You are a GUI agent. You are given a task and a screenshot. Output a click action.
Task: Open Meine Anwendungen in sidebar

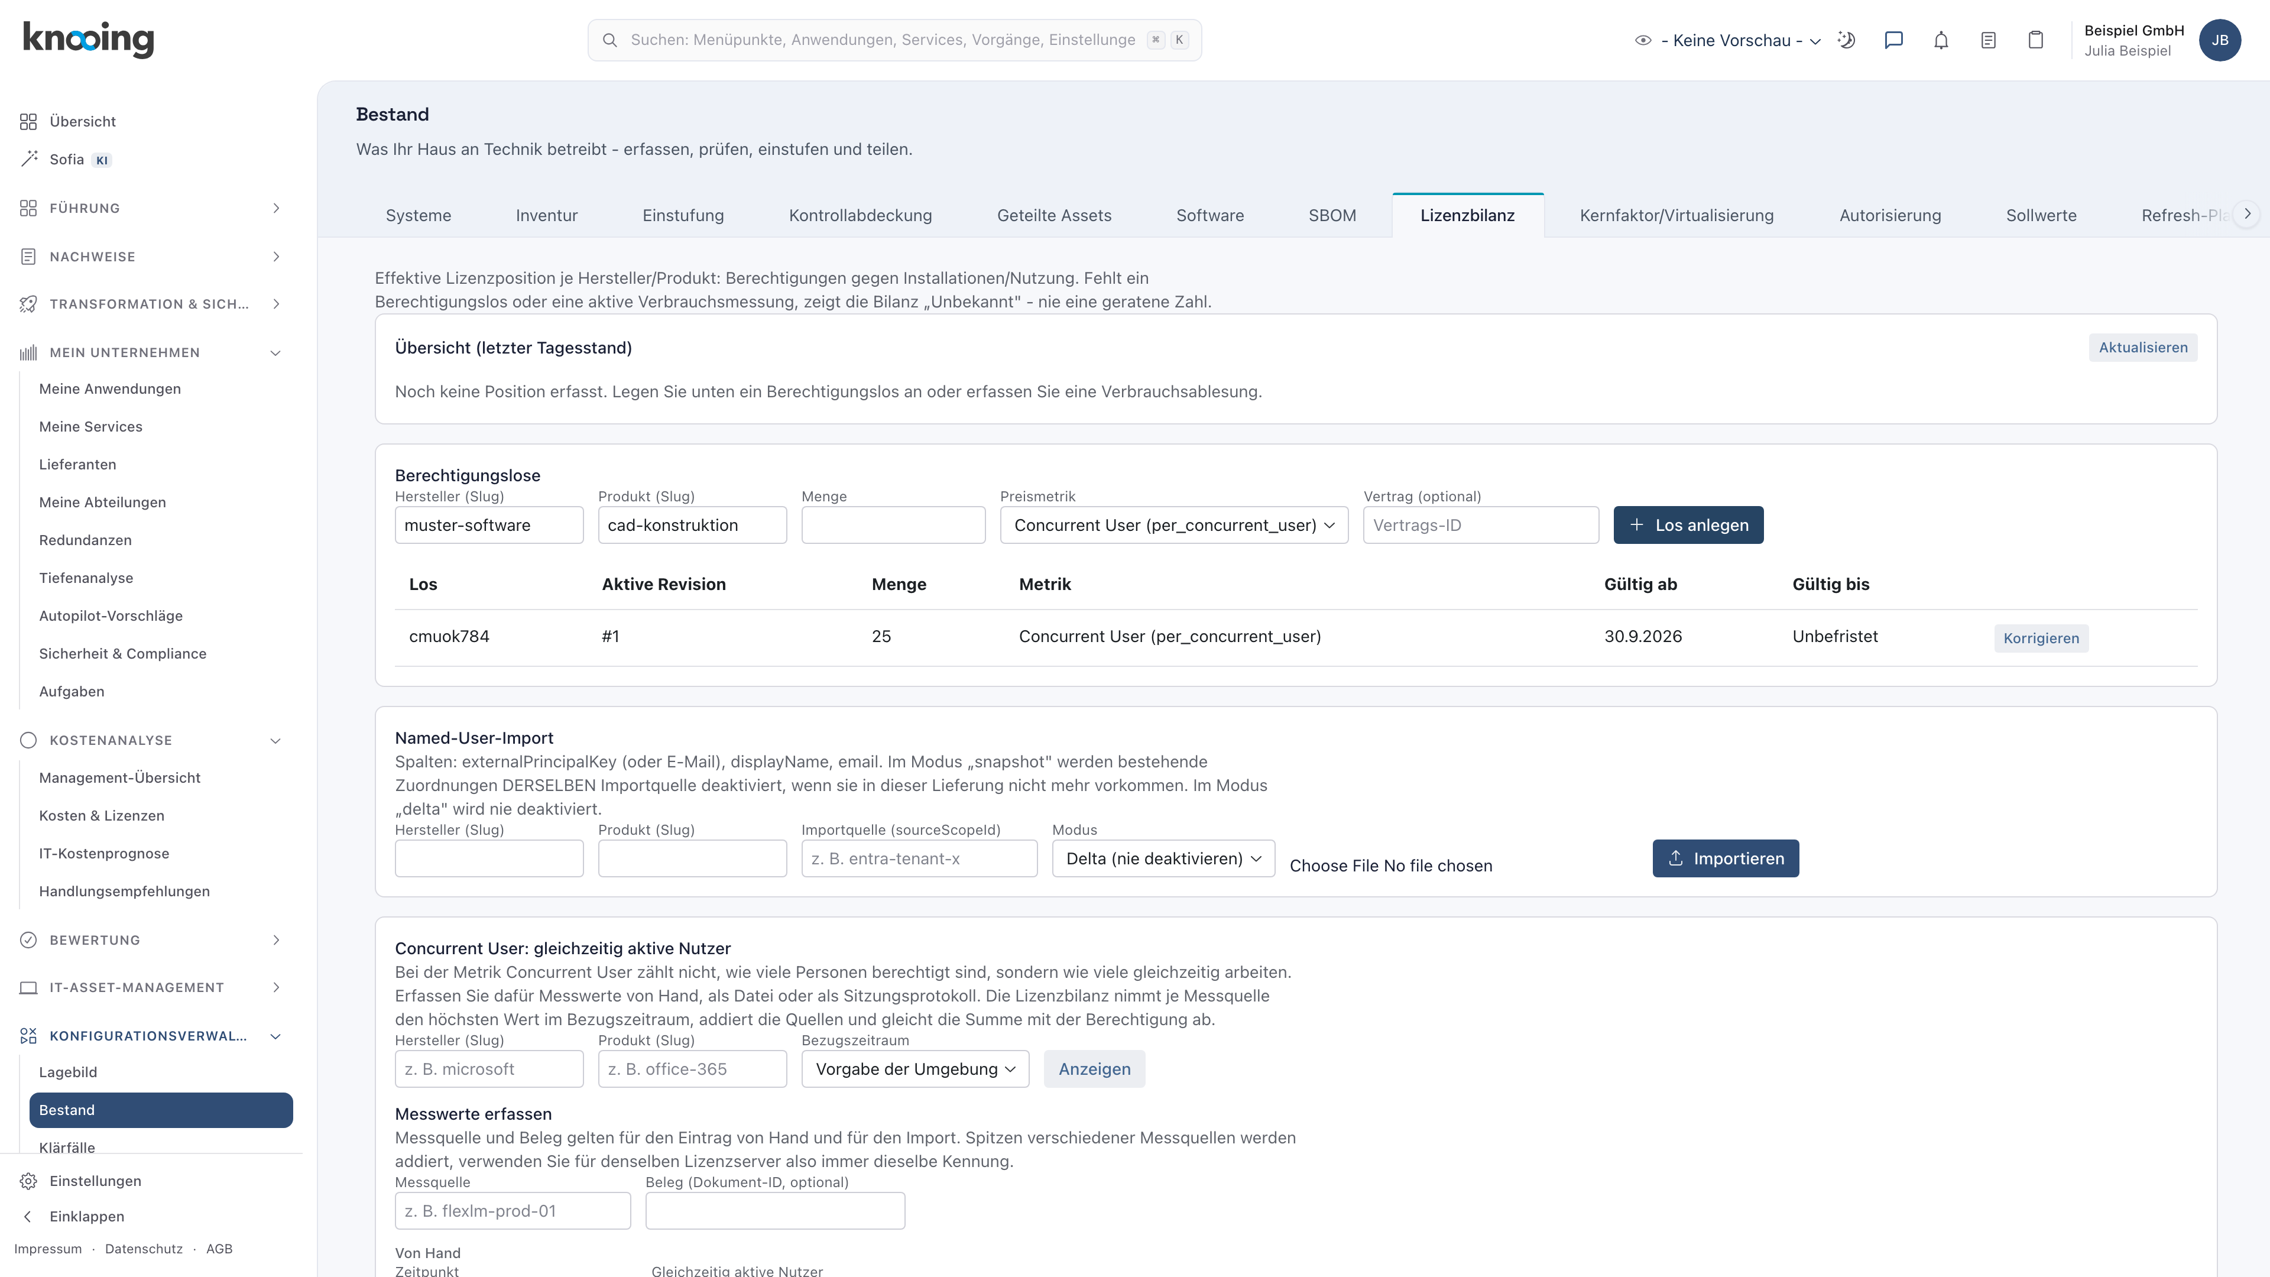(109, 388)
